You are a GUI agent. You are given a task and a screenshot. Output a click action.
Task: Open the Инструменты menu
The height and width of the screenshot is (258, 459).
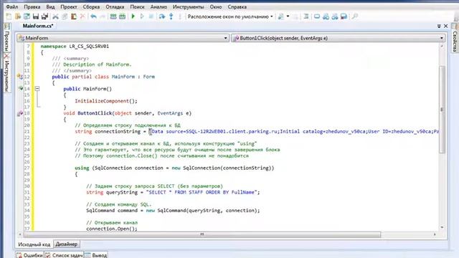coord(188,6)
